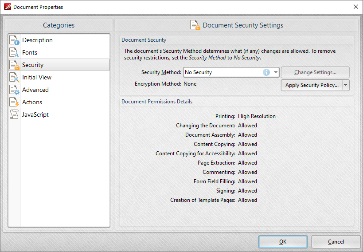Image resolution: width=363 pixels, height=252 pixels.
Task: Click the Changing the Document permission label
Action: [206, 126]
